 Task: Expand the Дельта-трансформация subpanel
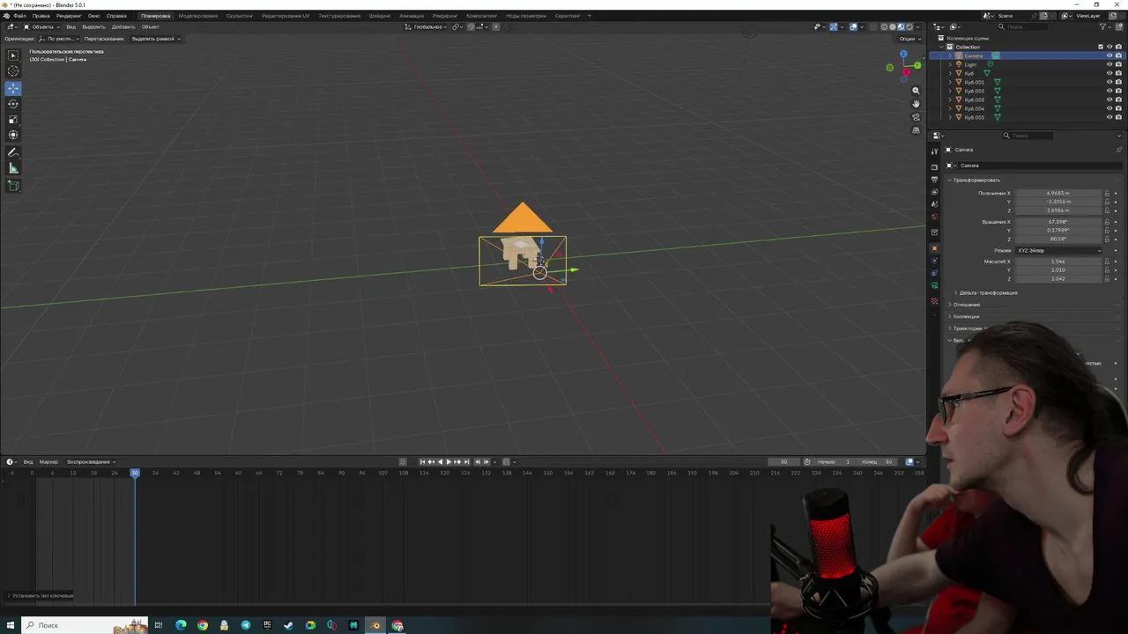tap(986, 292)
